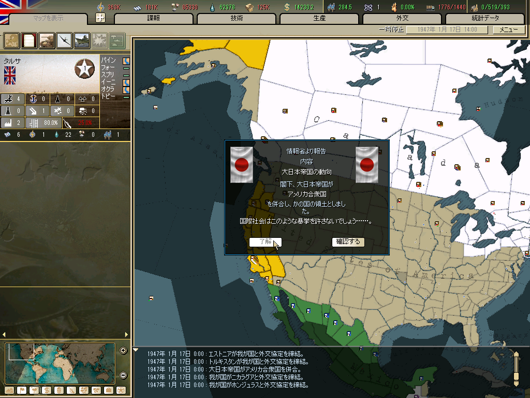
Task: Click the lightning energy resource icon in top bar
Action: (x=100, y=7)
